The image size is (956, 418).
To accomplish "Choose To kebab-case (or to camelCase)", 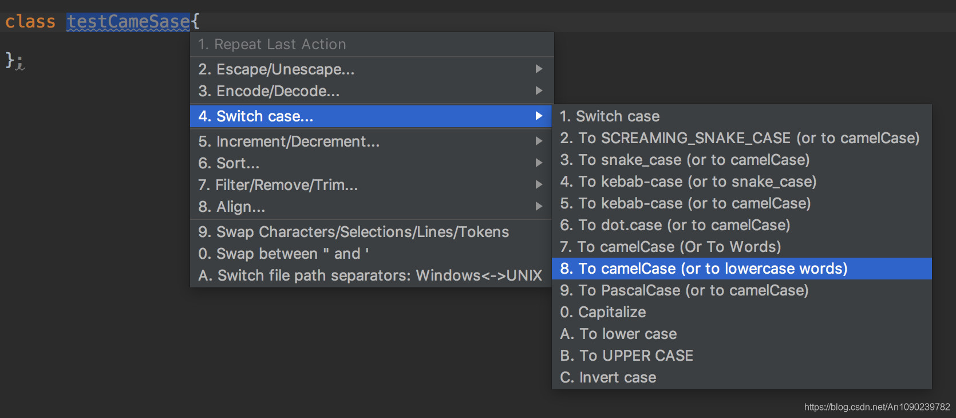I will (742, 203).
